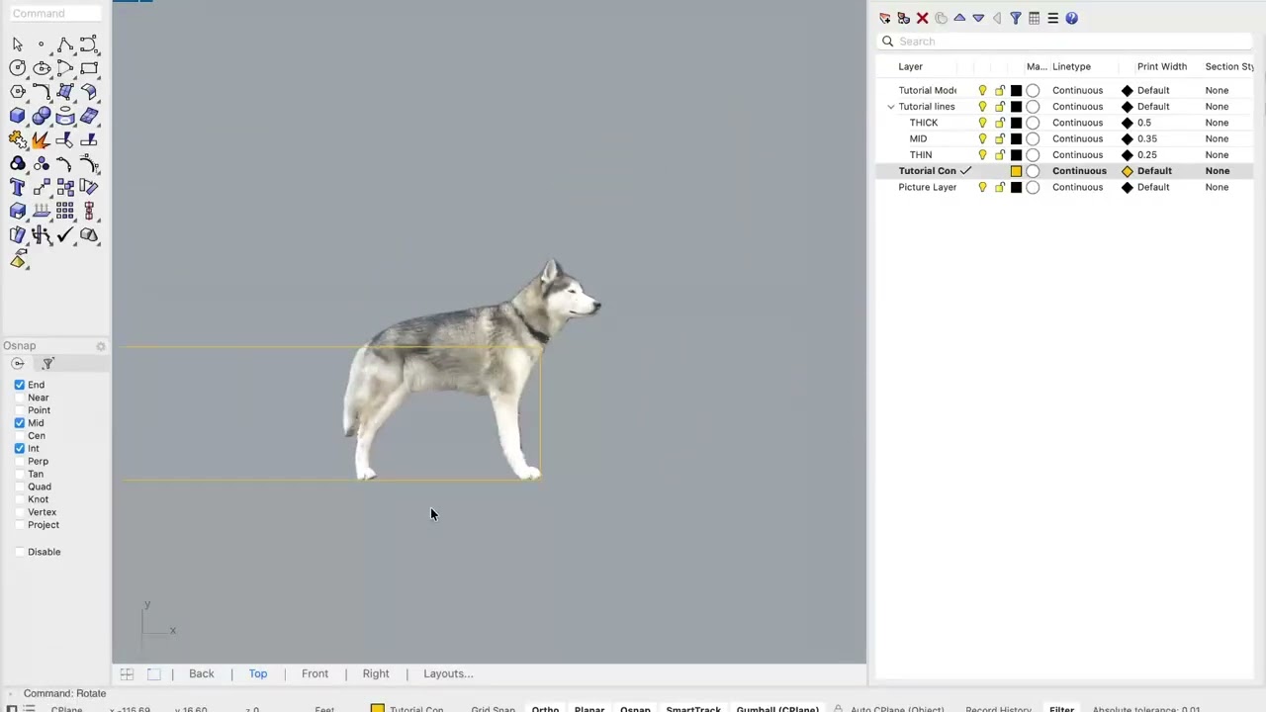Open the layer filter funnel
This screenshot has height=712, width=1266.
pyautogui.click(x=1015, y=18)
